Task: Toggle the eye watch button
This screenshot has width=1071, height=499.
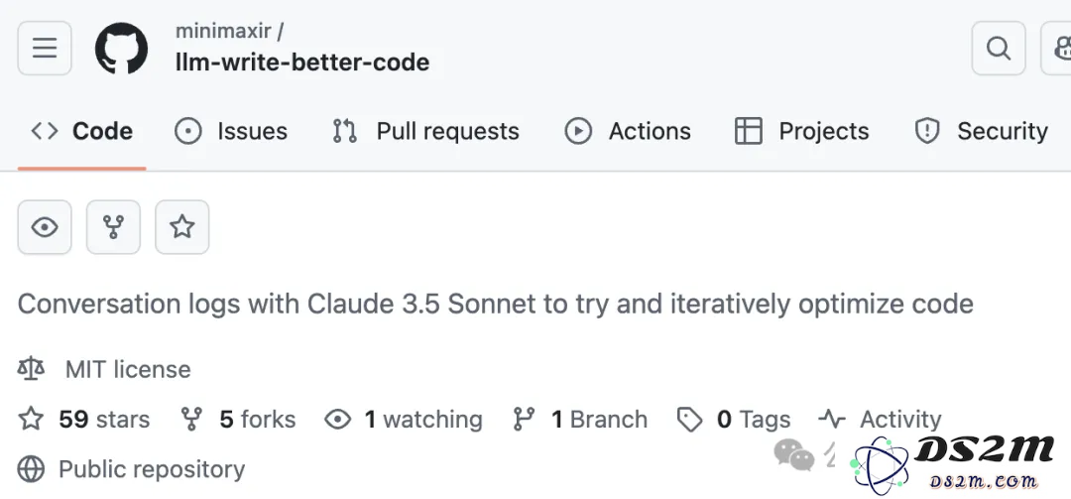Action: pyautogui.click(x=45, y=227)
